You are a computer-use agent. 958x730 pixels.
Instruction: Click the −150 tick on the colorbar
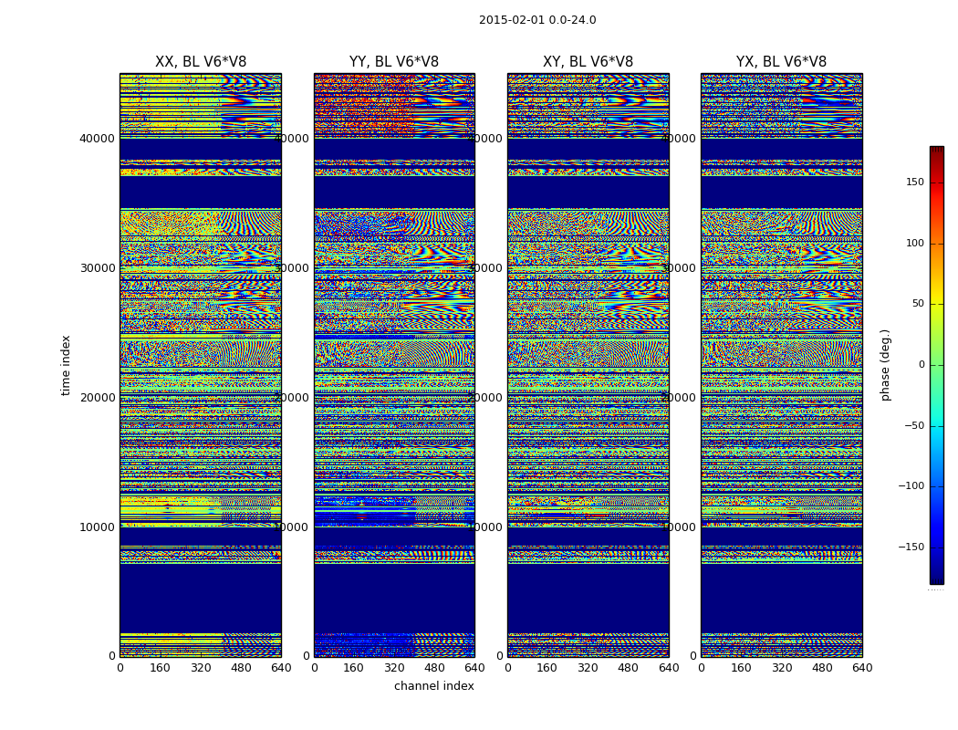(x=911, y=547)
